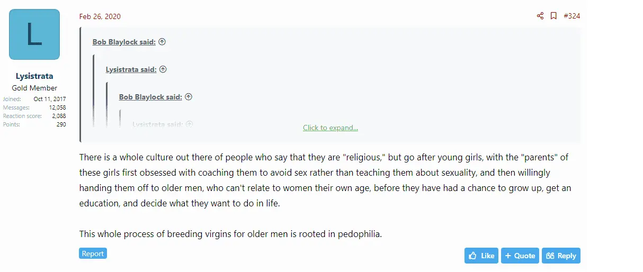The height and width of the screenshot is (272, 643).
Task: Open outermost Bob Blaylock said quote link
Action: (124, 42)
